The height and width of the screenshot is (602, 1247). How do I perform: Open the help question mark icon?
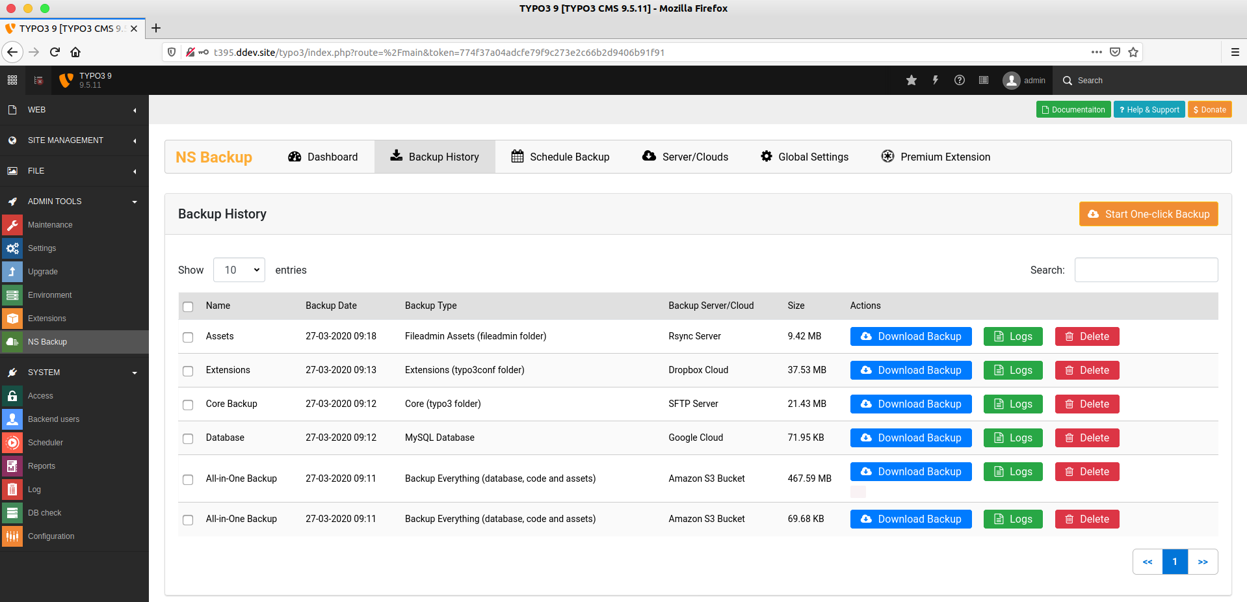tap(960, 80)
